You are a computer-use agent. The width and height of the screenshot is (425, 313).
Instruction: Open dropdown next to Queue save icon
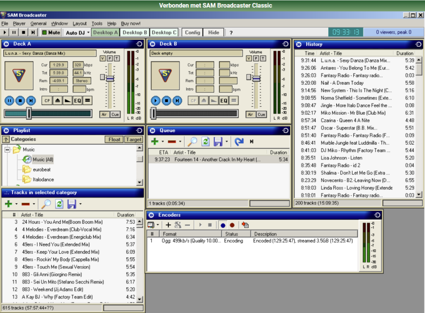pos(227,141)
